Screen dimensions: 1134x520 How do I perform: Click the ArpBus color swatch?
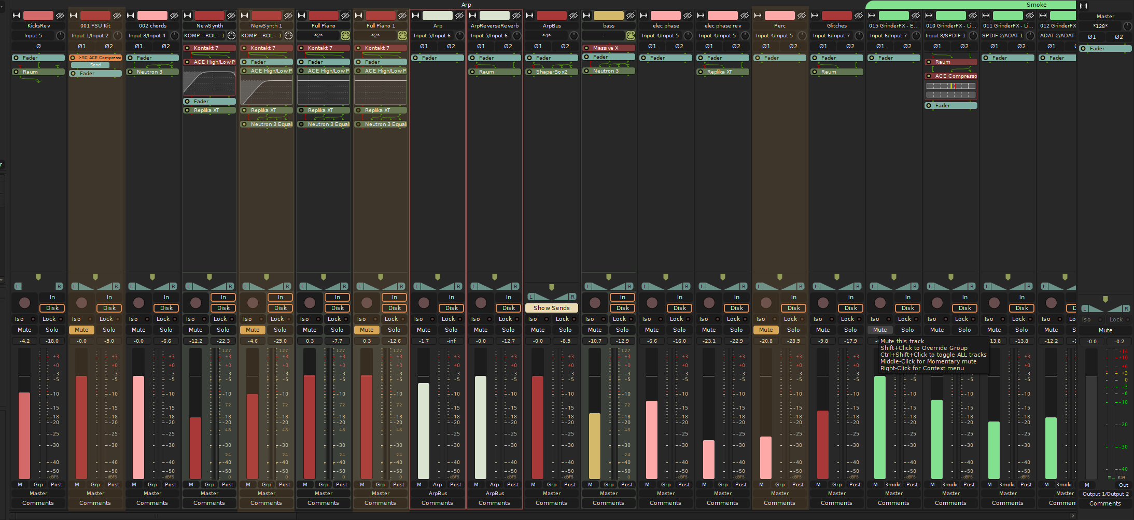(551, 16)
